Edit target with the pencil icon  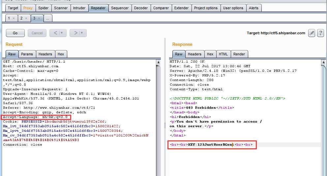point(312,33)
